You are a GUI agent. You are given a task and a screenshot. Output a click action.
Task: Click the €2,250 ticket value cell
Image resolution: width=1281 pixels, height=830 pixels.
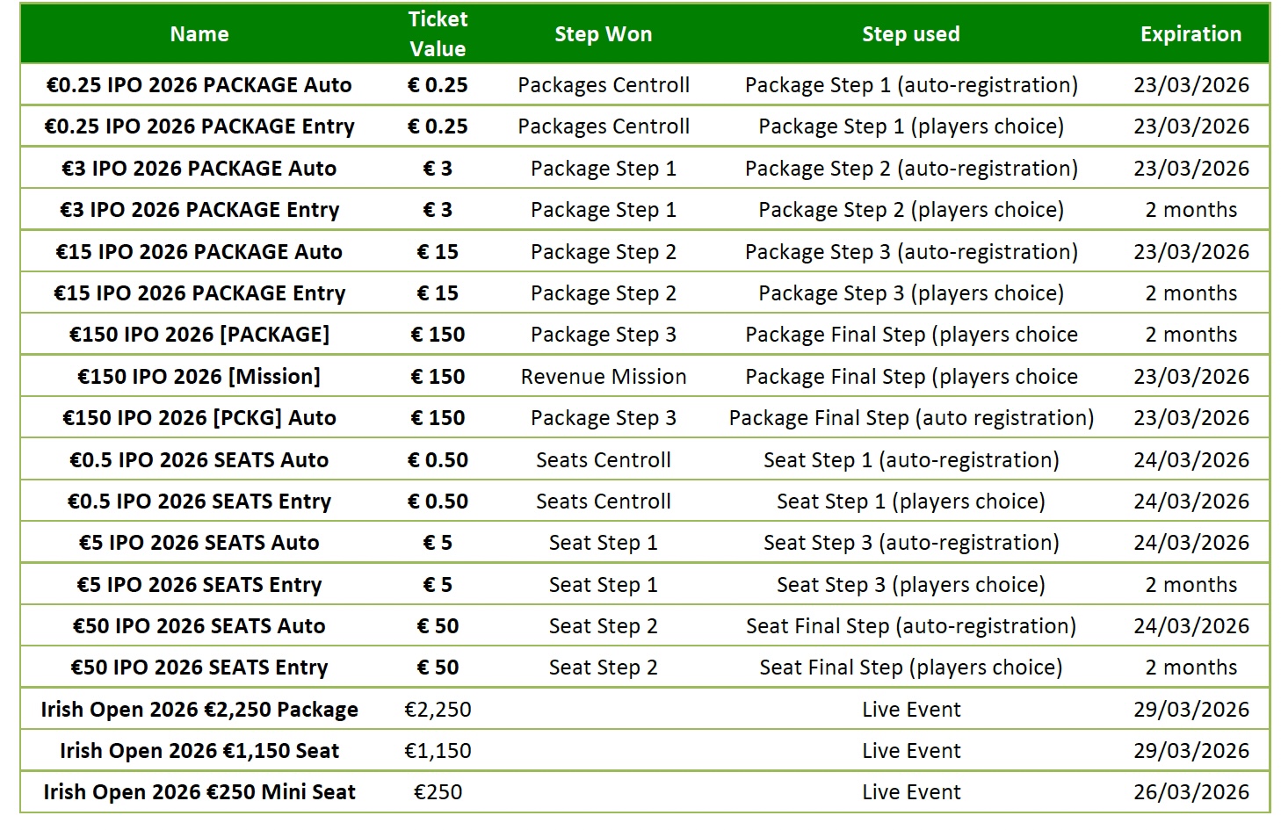click(x=438, y=710)
